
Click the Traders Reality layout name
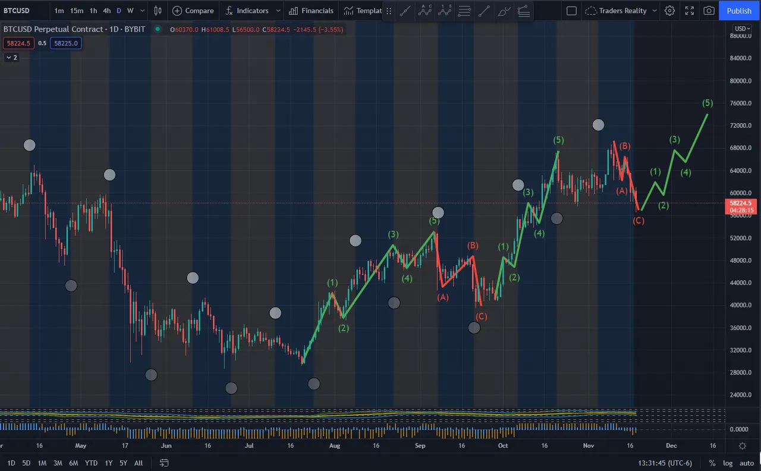point(622,11)
